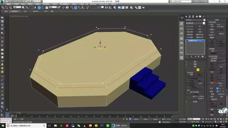This screenshot has height=128, width=228.
Task: Expand the 插值 rollout
Action: coord(195,64)
